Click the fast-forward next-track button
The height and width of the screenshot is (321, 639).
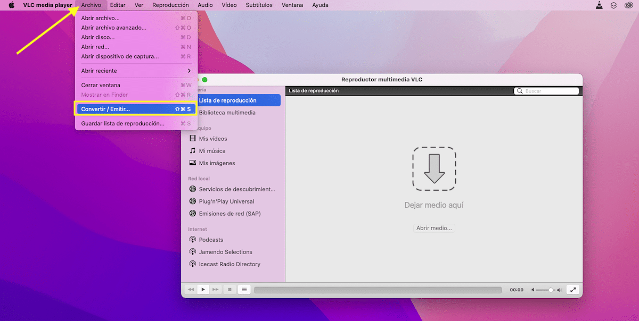point(215,290)
